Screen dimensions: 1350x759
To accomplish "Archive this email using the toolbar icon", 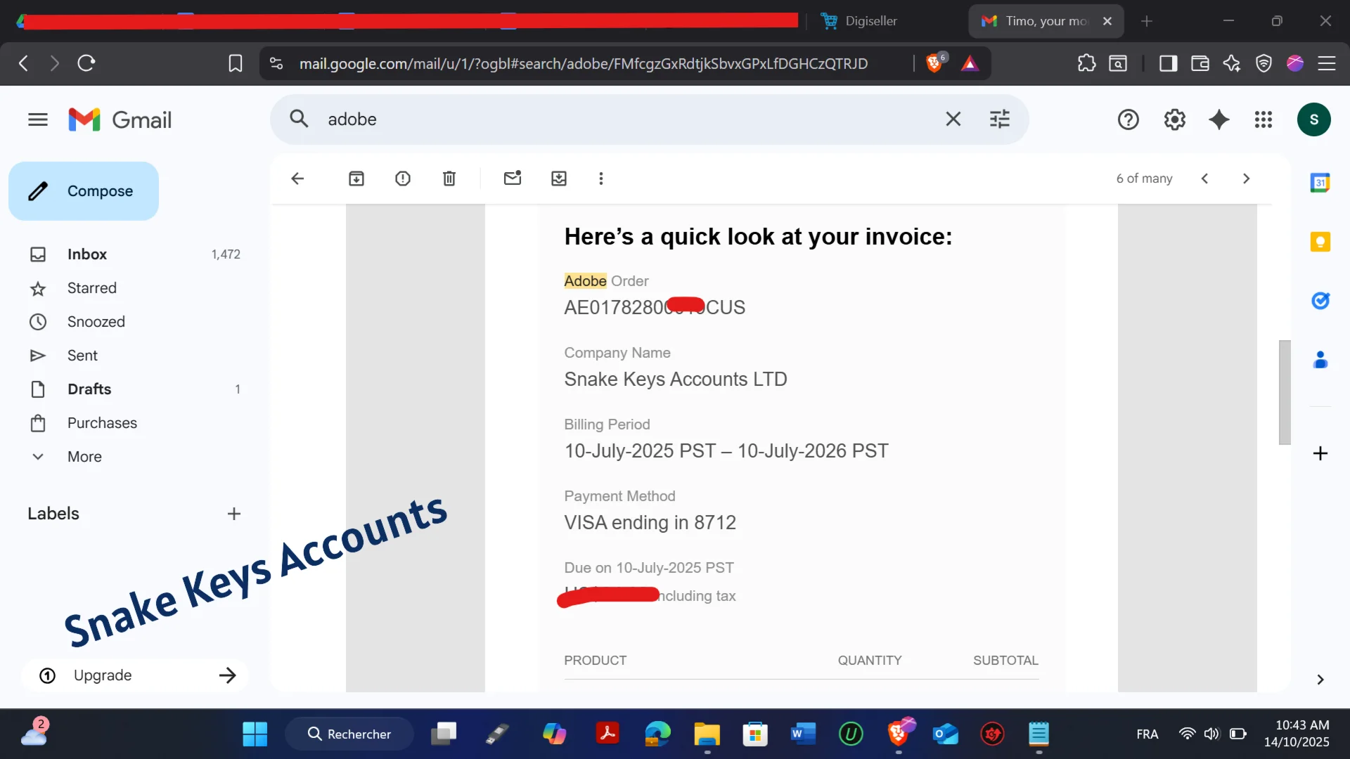I will pos(356,179).
